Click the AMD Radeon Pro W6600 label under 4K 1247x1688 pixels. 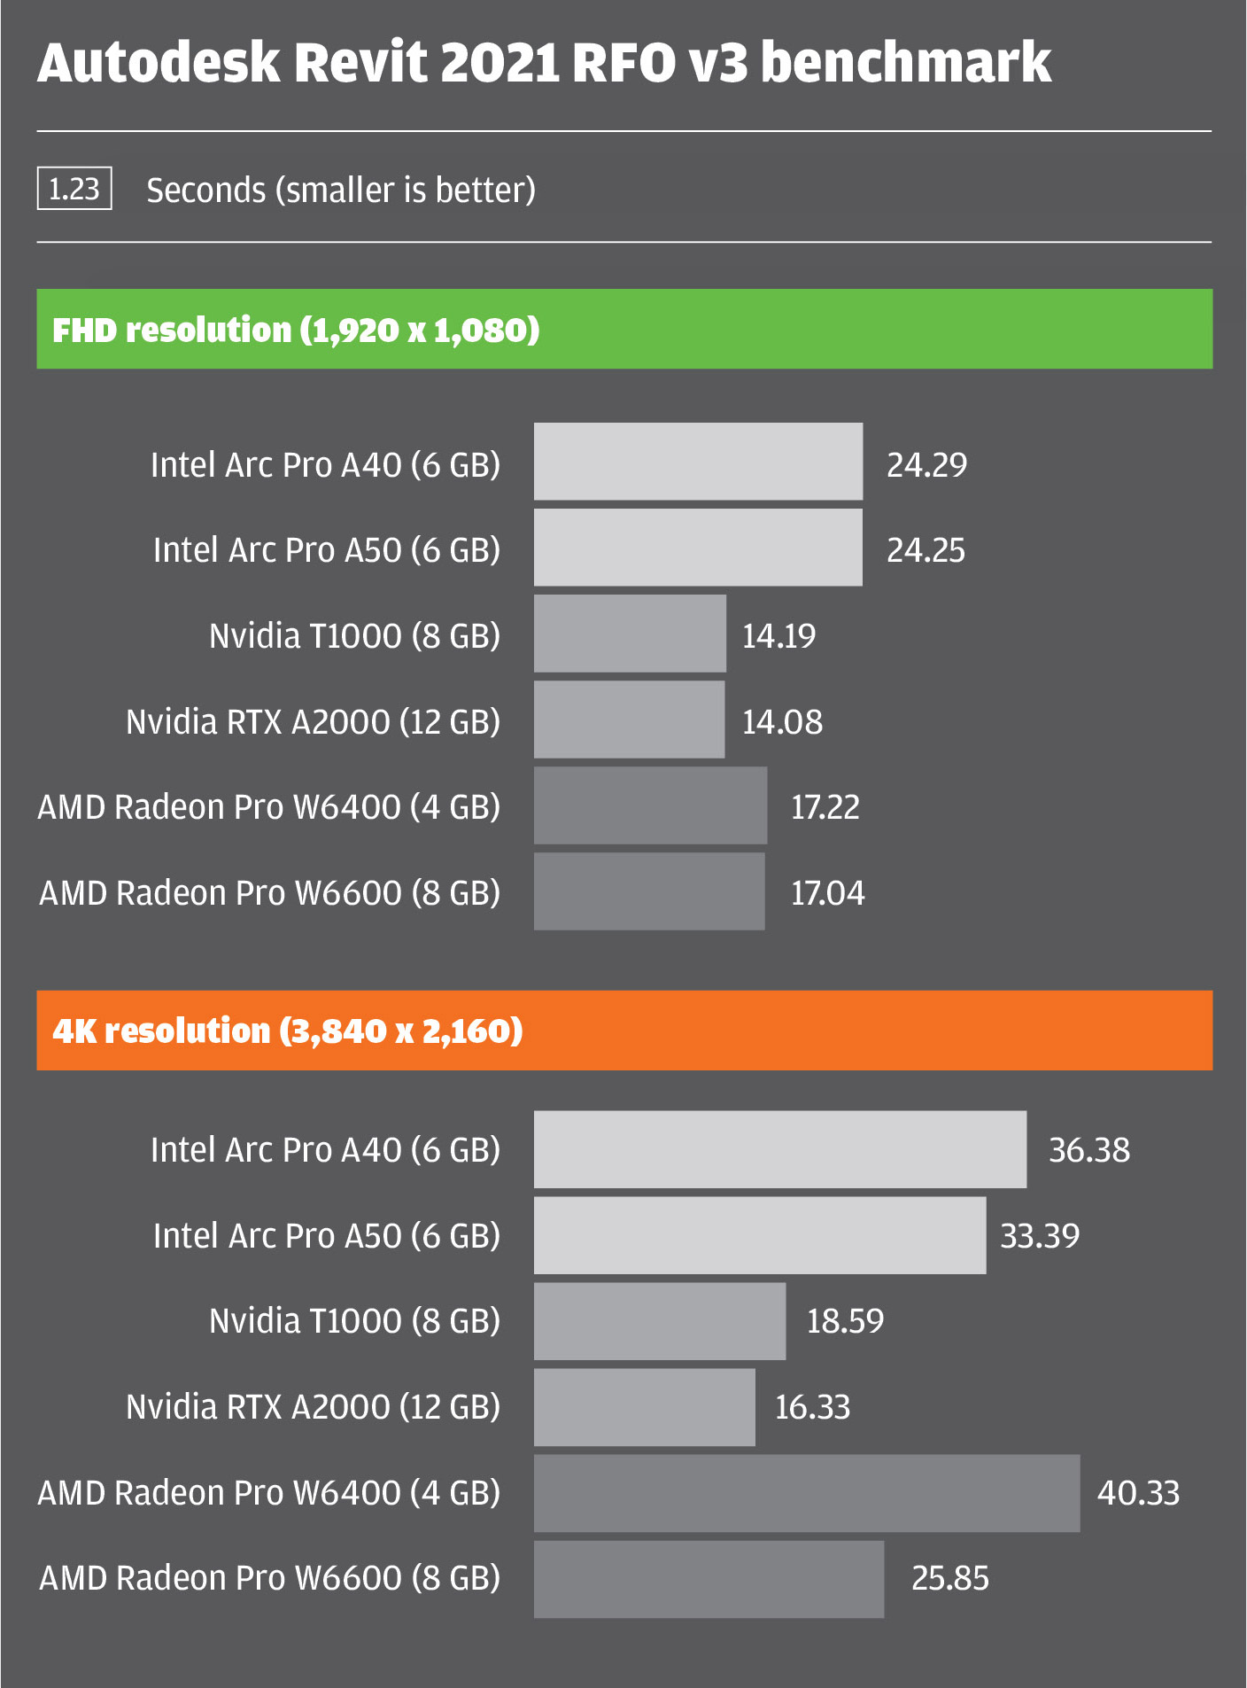click(x=269, y=1578)
